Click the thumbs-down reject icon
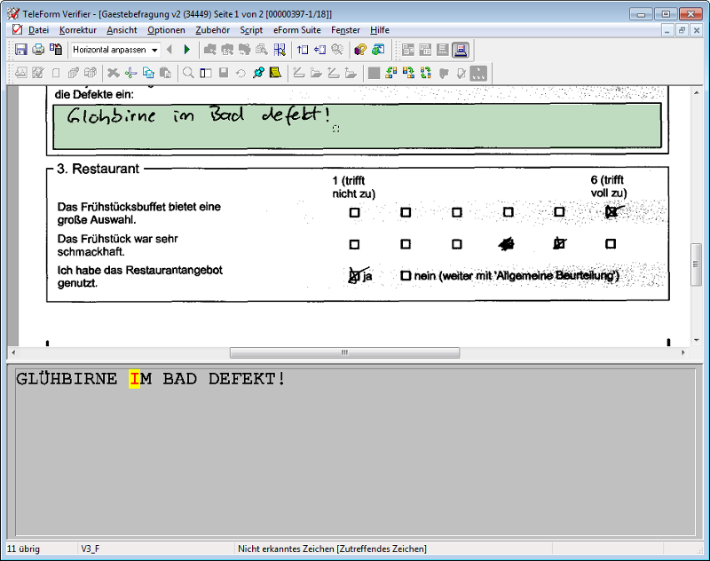This screenshot has width=710, height=561. point(445,73)
